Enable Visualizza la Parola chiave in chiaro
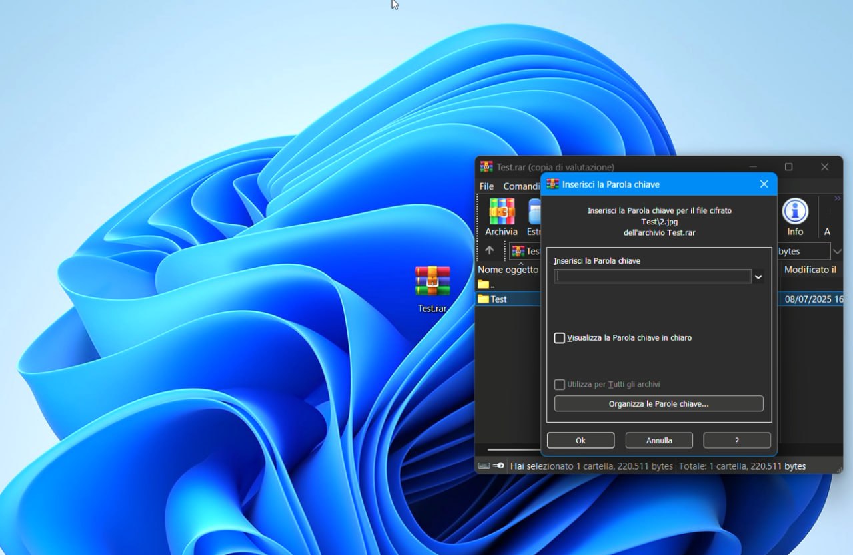Viewport: 853px width, 555px height. pos(560,338)
